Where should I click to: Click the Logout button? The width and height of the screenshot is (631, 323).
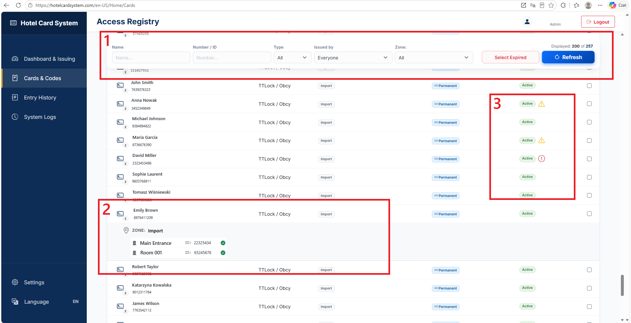(598, 22)
